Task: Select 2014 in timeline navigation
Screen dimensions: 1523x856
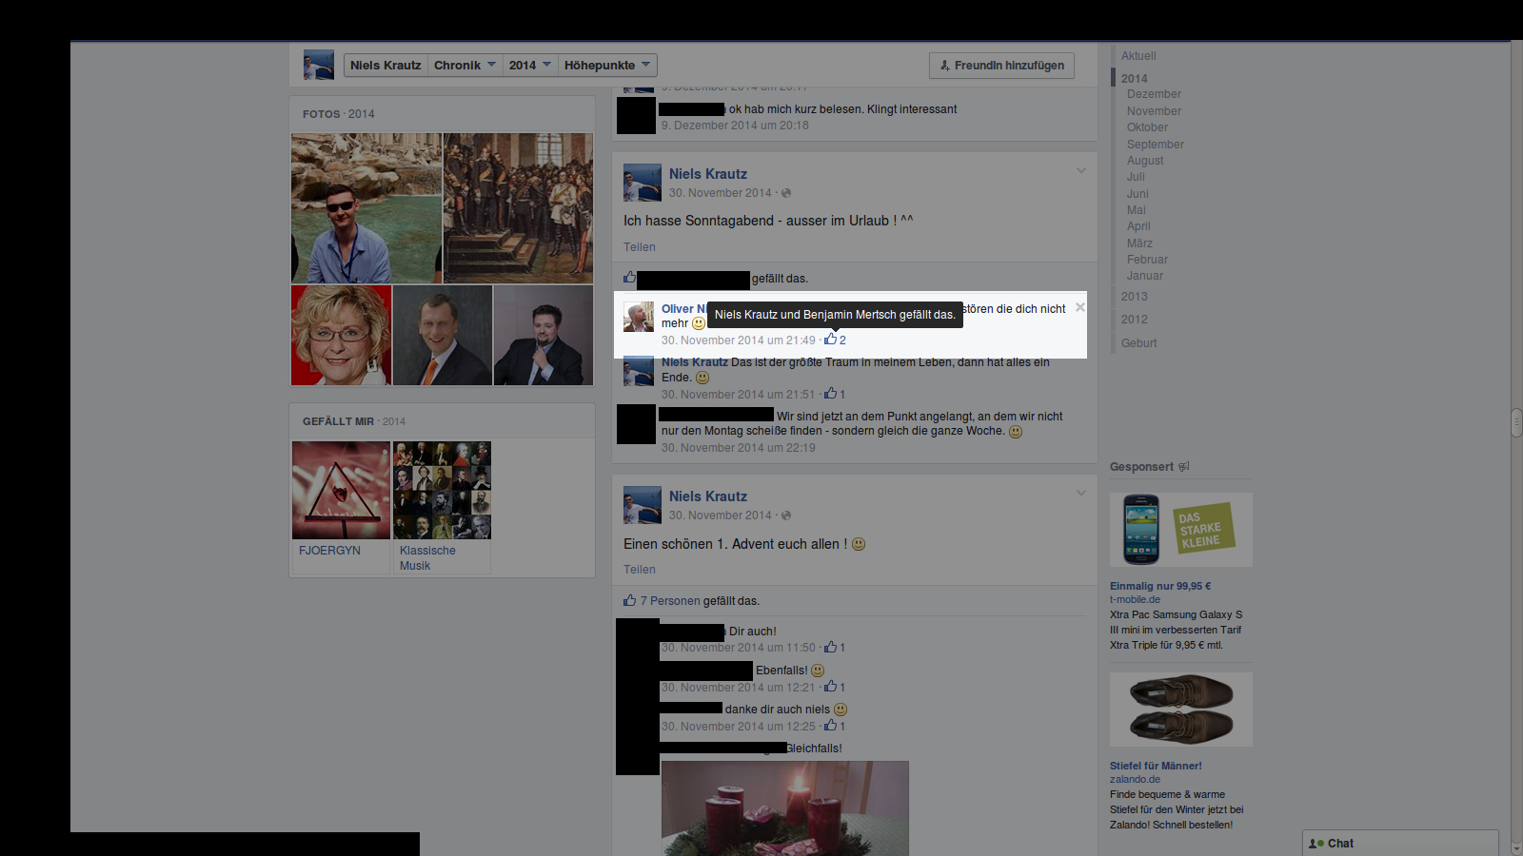Action: 1135,79
